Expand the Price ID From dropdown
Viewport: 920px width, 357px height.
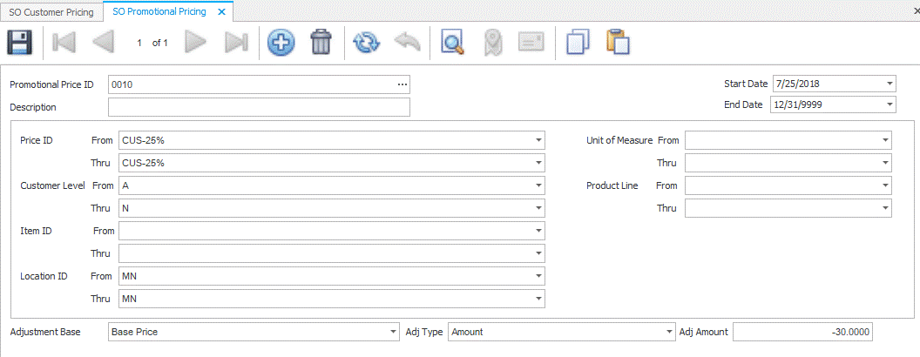[x=538, y=140]
